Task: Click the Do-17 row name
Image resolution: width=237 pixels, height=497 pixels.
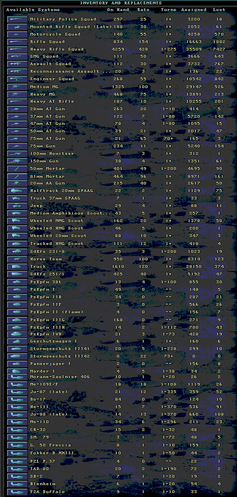Action: point(38,399)
